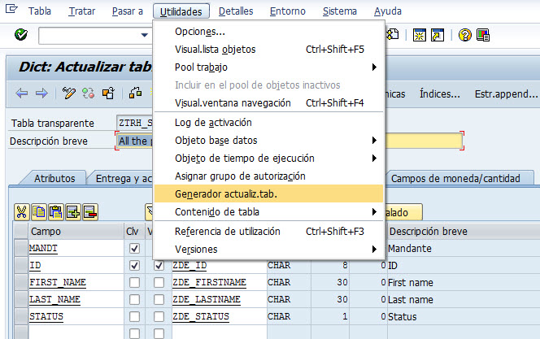Image resolution: width=540 pixels, height=339 pixels.
Task: Choose Asignar grupo de autorización entry
Action: pos(268,176)
